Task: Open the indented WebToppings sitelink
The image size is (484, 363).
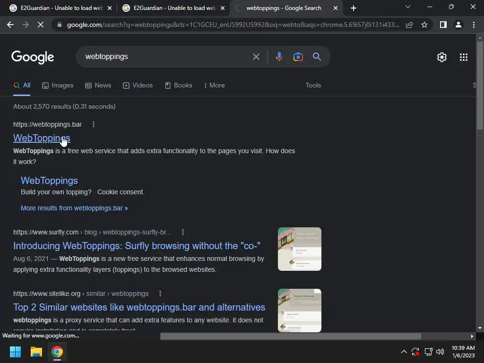Action: [49, 181]
